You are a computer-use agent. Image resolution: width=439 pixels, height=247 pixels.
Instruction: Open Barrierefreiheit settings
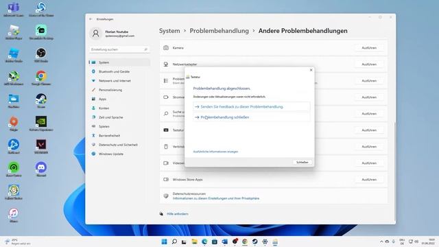point(119,136)
